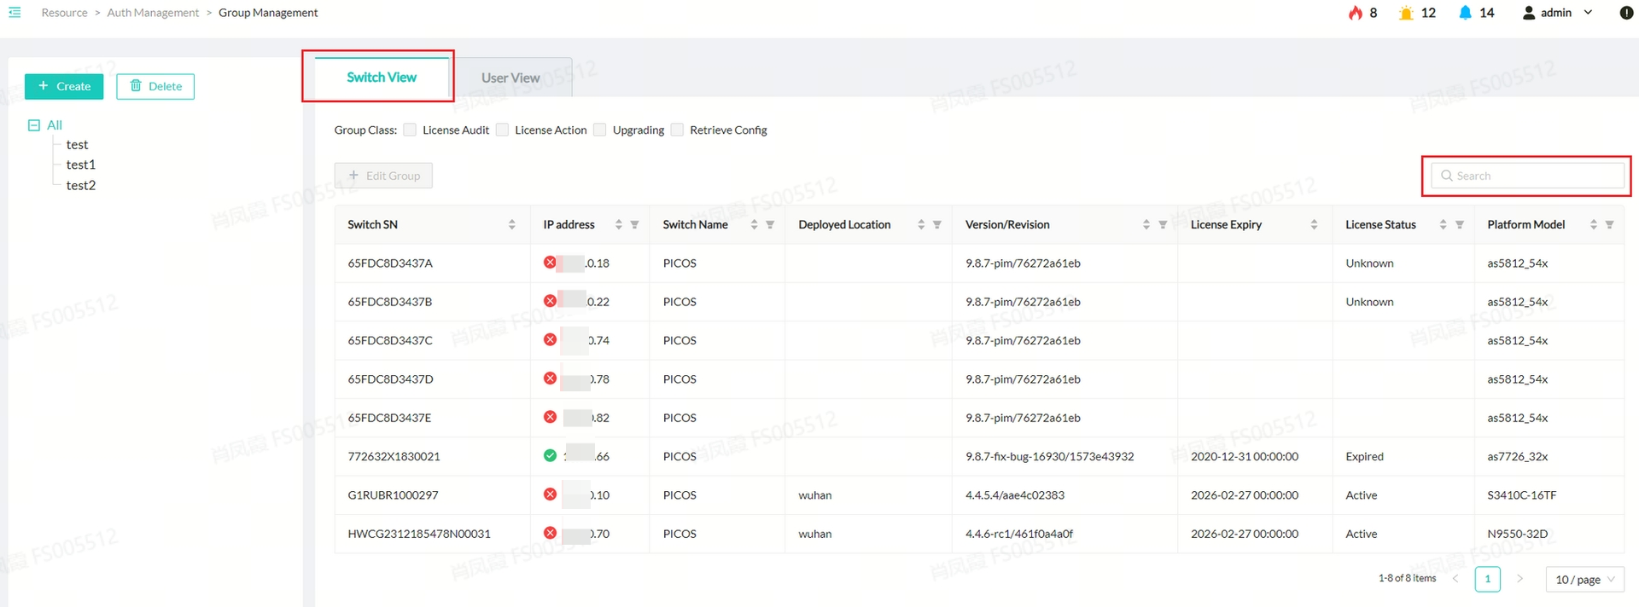Click the Create group button

click(64, 86)
